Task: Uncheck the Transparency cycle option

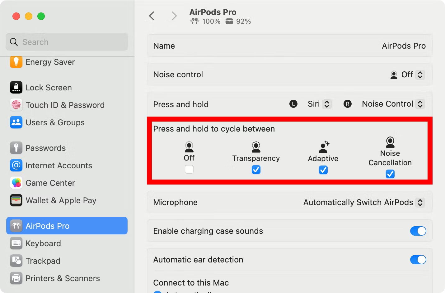Action: tap(256, 170)
